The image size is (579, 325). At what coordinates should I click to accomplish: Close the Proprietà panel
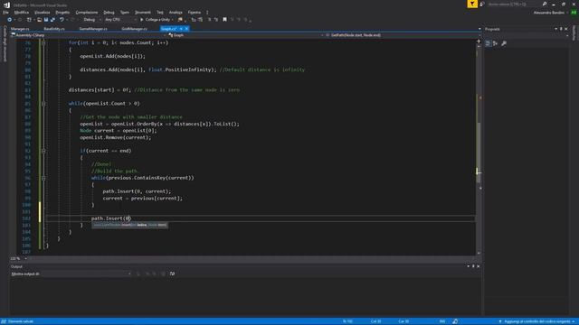tap(565, 29)
